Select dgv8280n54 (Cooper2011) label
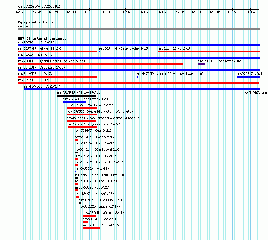The width and height of the screenshot is (268, 240). (103, 213)
